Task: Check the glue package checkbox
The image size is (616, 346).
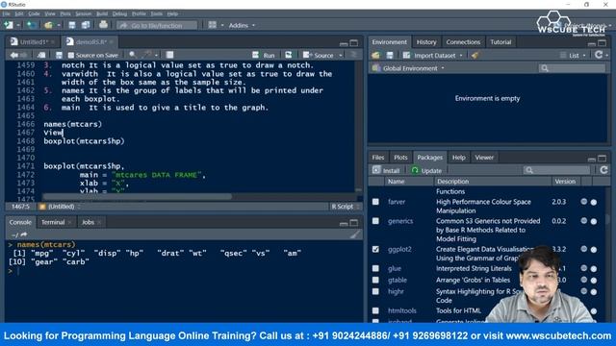Action: [375, 268]
